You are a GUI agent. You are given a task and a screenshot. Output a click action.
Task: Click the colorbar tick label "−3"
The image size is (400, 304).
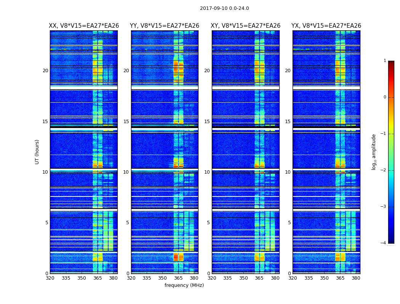click(383, 206)
